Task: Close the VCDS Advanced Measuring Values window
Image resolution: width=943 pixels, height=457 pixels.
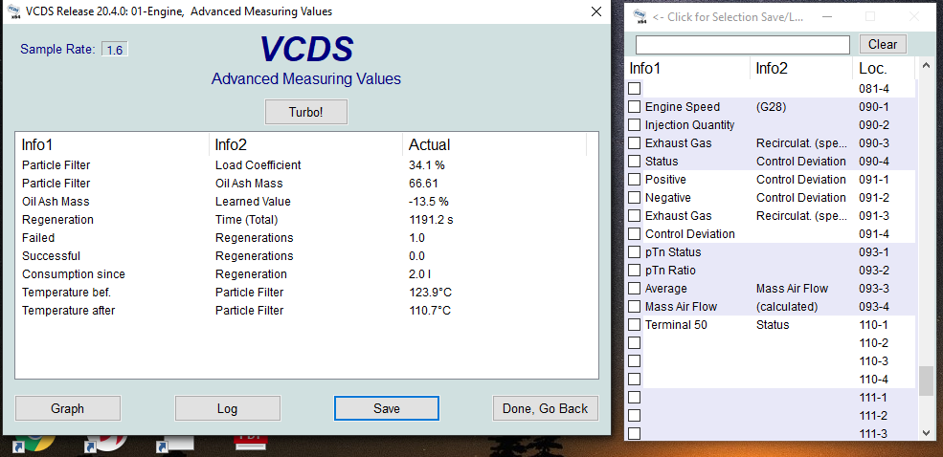Action: 595,11
